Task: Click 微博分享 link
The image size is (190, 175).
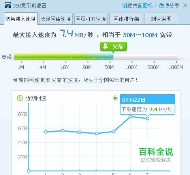Action: pyautogui.click(x=169, y=6)
